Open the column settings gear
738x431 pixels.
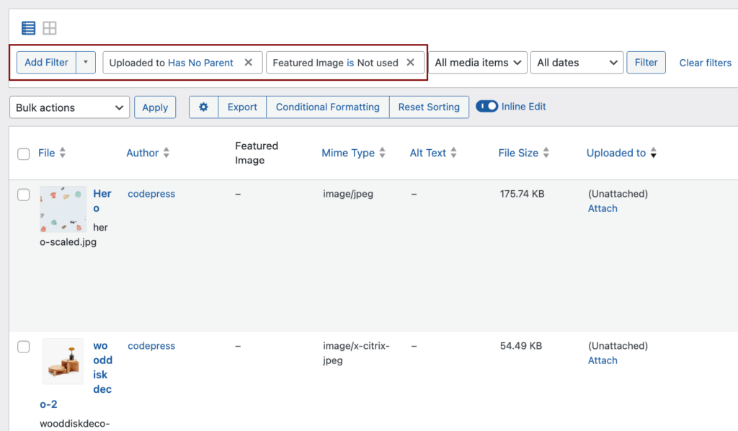tap(203, 107)
